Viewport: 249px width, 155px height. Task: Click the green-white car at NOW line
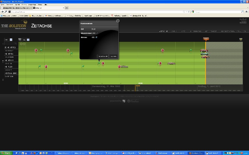[x=204, y=54]
